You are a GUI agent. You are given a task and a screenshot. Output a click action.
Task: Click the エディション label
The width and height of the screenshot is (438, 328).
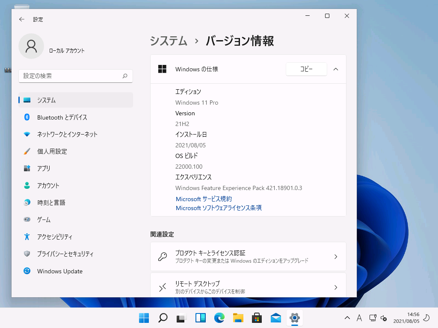(x=188, y=91)
